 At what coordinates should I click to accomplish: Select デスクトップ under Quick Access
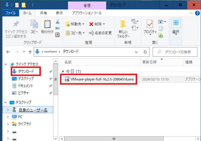[x=23, y=79]
